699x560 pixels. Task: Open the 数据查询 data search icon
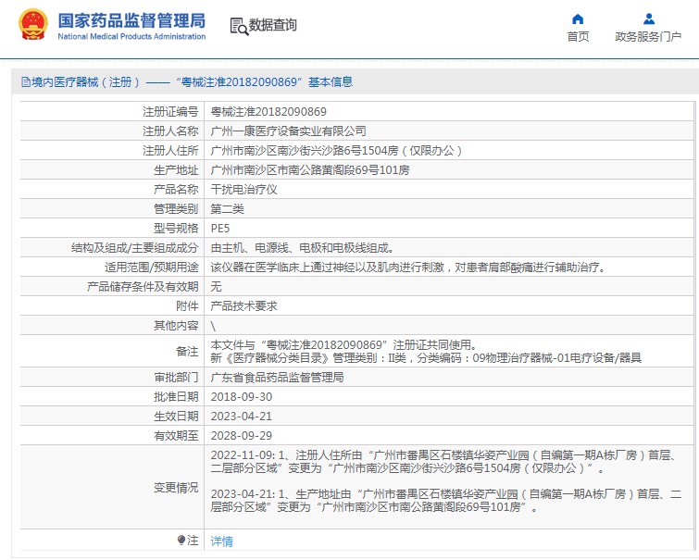click(238, 26)
